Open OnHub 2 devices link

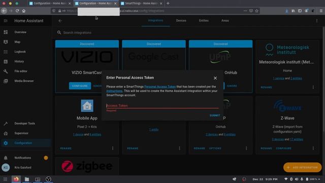(x=212, y=134)
